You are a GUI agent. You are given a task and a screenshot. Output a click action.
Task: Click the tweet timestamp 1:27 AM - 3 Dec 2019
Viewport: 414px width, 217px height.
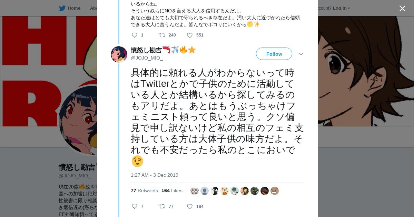(x=154, y=175)
